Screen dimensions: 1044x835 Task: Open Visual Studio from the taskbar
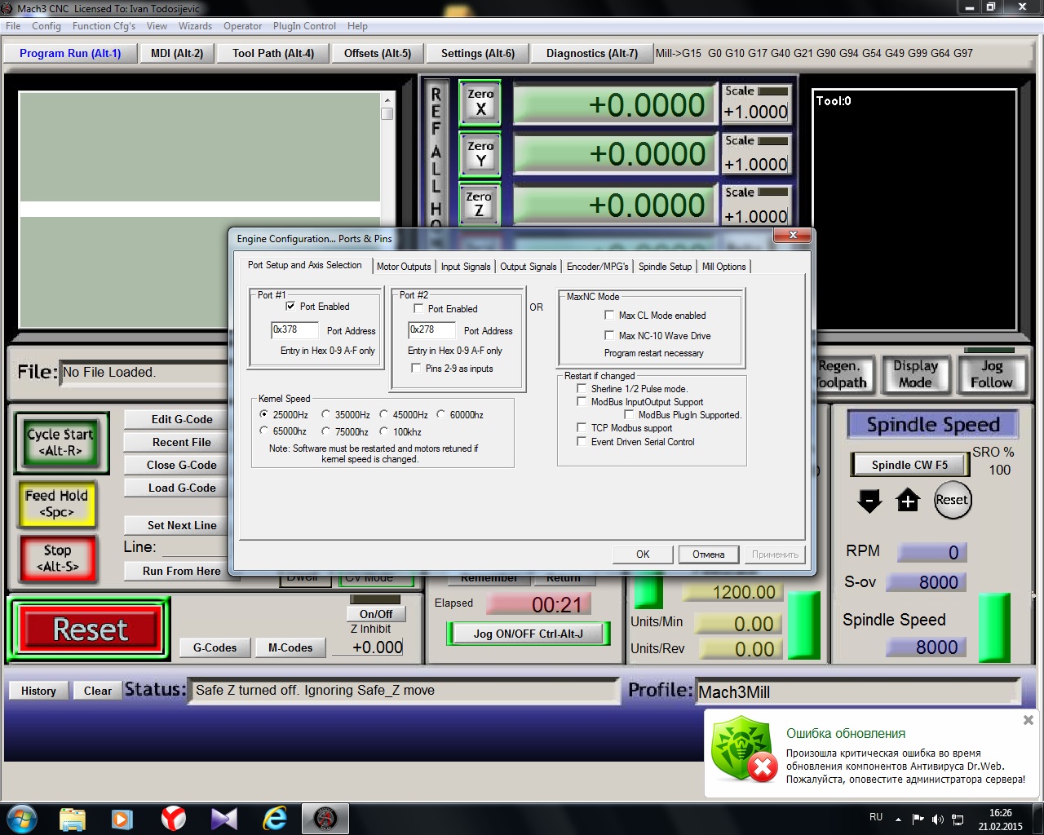223,818
